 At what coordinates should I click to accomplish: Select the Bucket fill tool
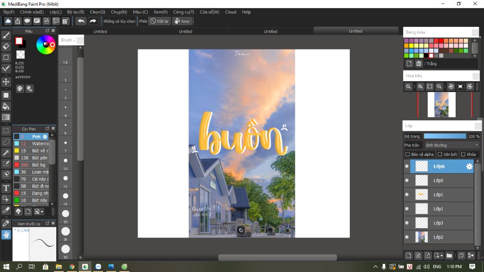click(6, 106)
